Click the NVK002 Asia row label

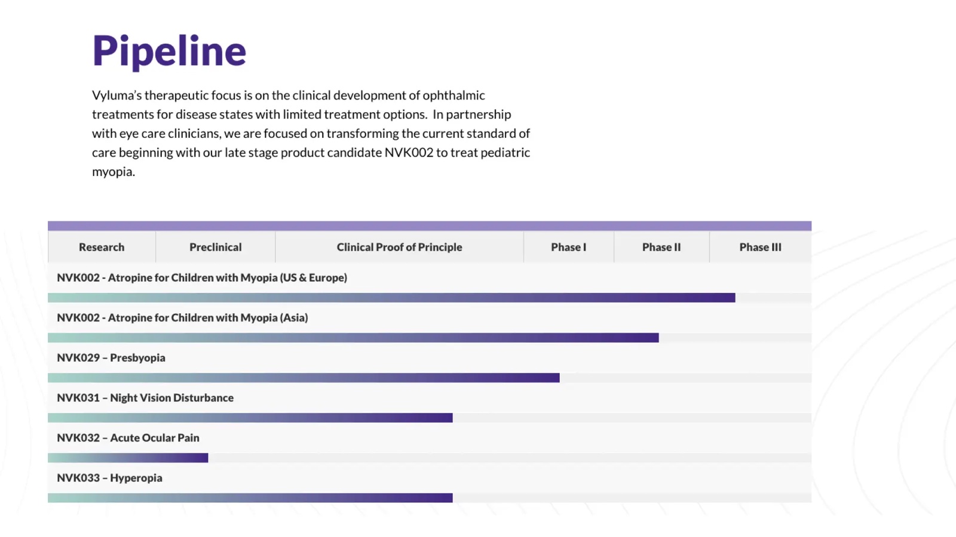[x=182, y=317]
